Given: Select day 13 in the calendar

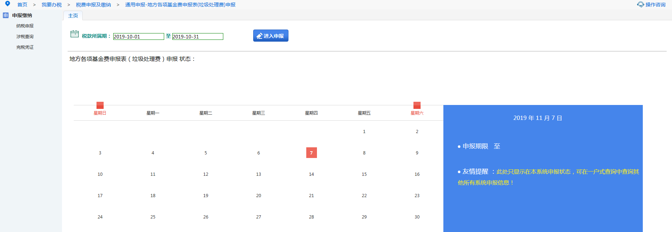Looking at the screenshot, I should pos(259,174).
